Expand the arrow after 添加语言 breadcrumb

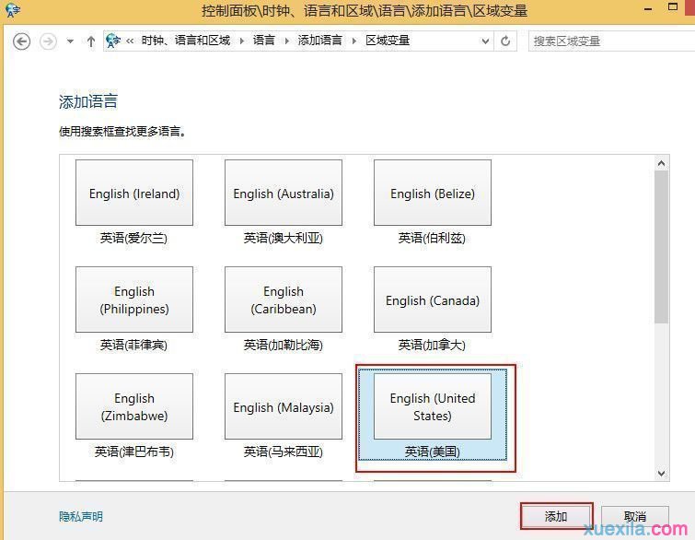pos(354,41)
